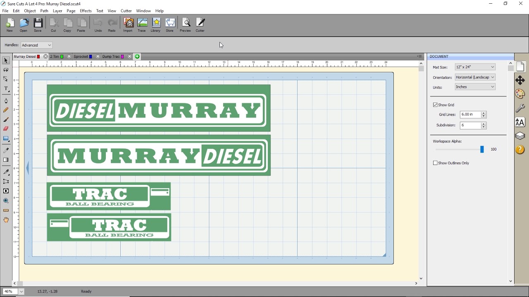Open the Path menu
Image resolution: width=529 pixels, height=297 pixels.
(44, 11)
